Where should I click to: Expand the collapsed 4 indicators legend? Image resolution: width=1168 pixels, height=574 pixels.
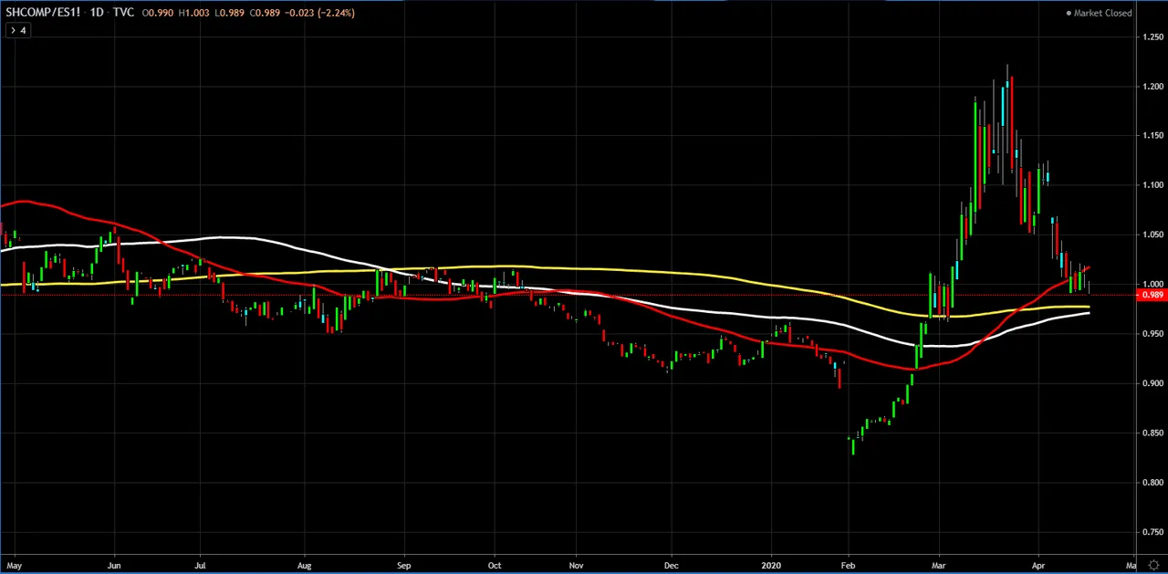click(17, 30)
